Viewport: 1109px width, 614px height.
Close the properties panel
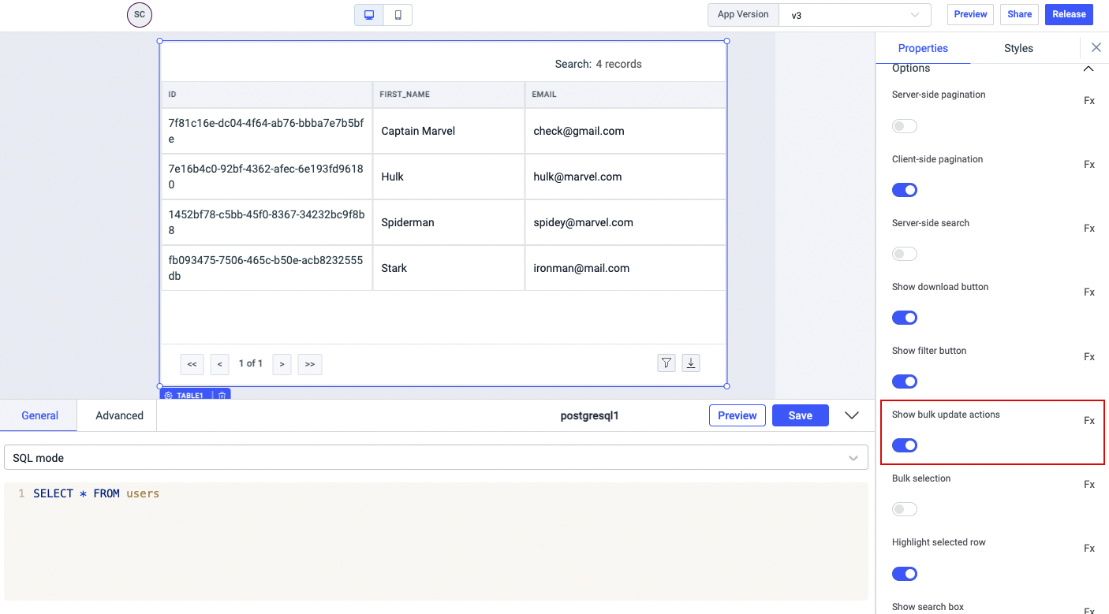coord(1096,48)
